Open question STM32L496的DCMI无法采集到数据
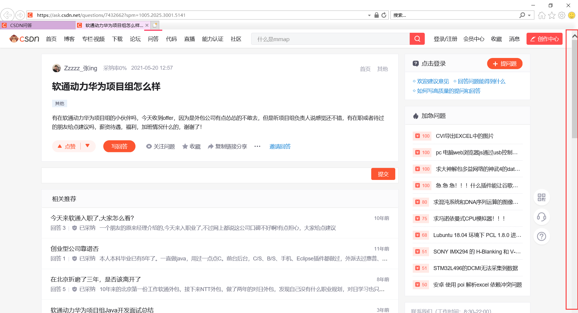 (x=475, y=268)
